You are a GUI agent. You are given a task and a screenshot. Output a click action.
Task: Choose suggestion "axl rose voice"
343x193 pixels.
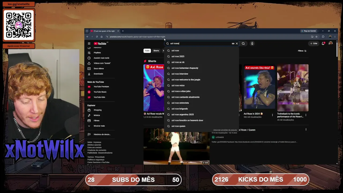pyautogui.click(x=201, y=86)
